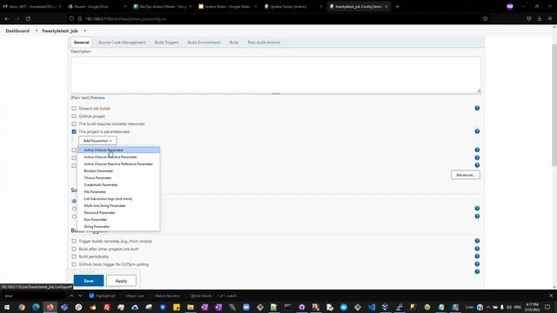This screenshot has height=313, width=557.
Task: Choose Choice Parameter from list
Action: (x=118, y=177)
